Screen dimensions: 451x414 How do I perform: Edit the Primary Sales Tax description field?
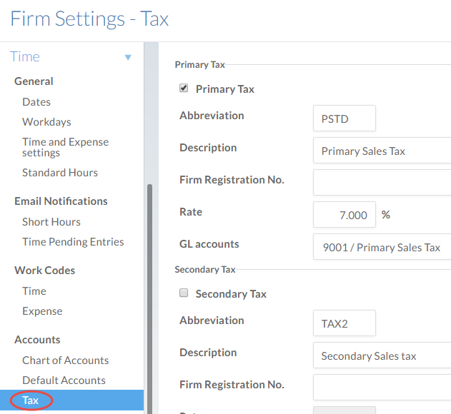382,151
